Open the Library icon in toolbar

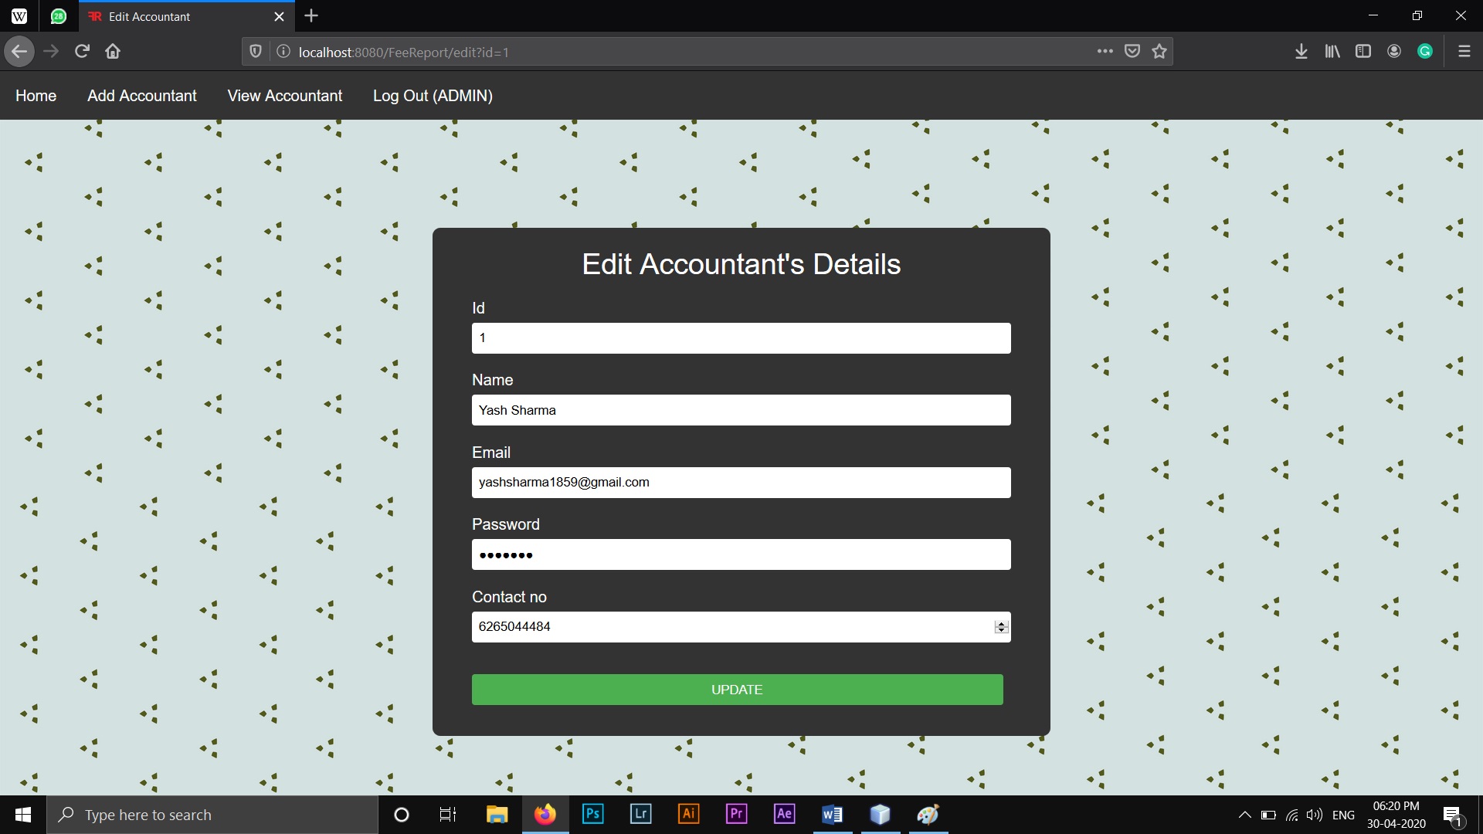click(1332, 52)
